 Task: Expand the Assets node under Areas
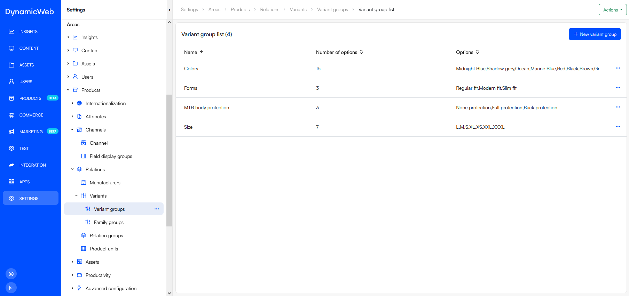[68, 64]
